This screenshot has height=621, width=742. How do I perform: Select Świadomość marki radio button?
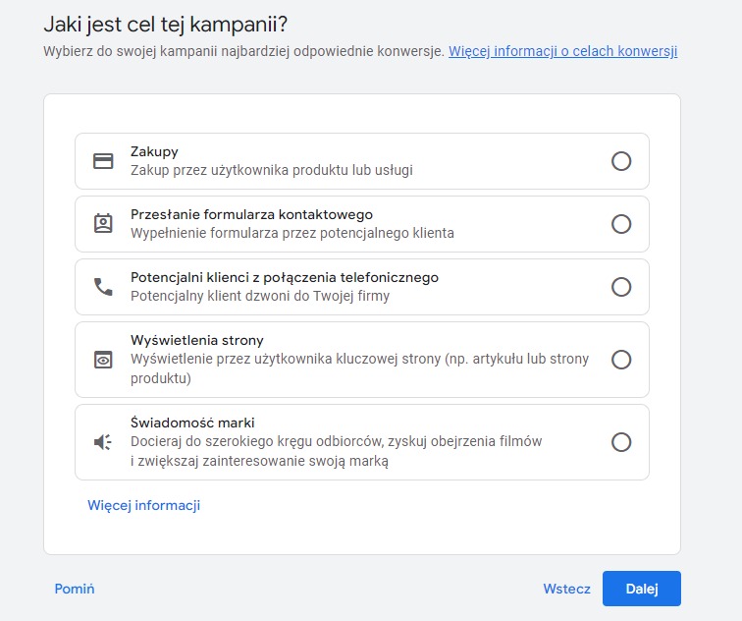(621, 442)
